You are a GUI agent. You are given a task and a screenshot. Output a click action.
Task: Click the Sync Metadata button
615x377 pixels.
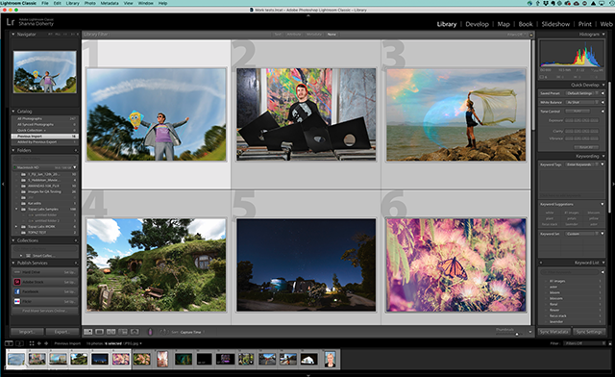553,332
